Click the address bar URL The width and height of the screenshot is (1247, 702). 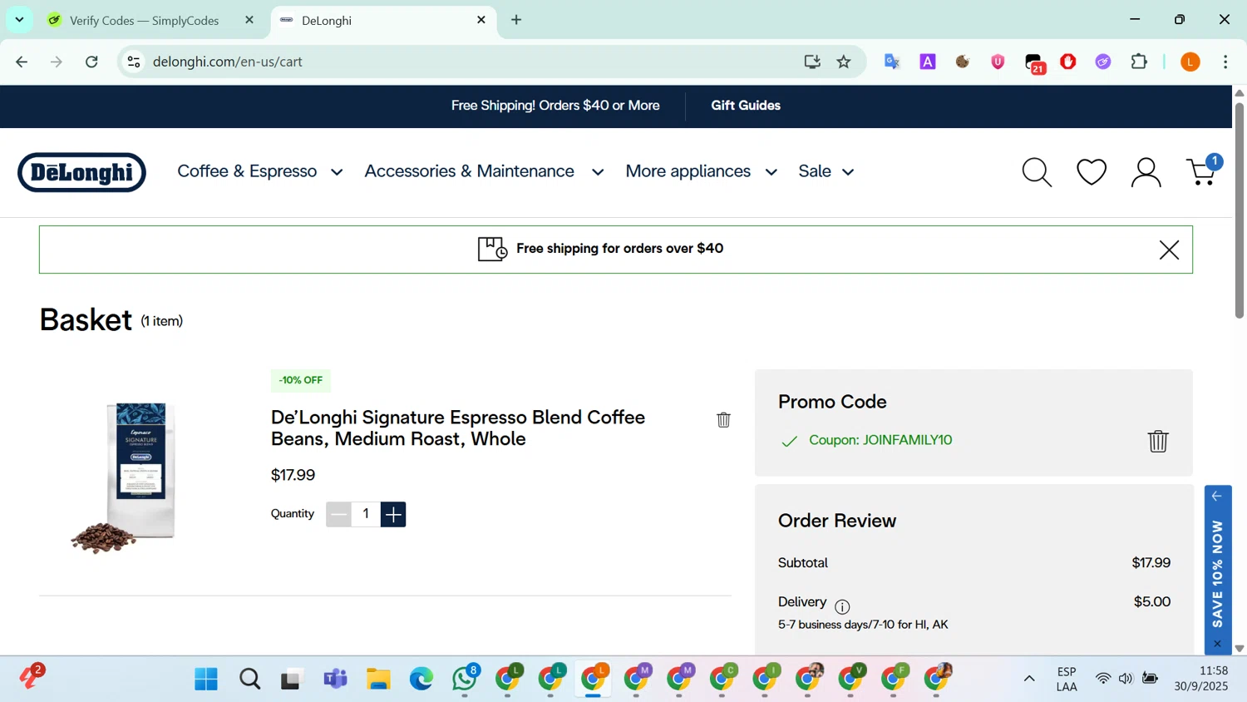pyautogui.click(x=228, y=62)
